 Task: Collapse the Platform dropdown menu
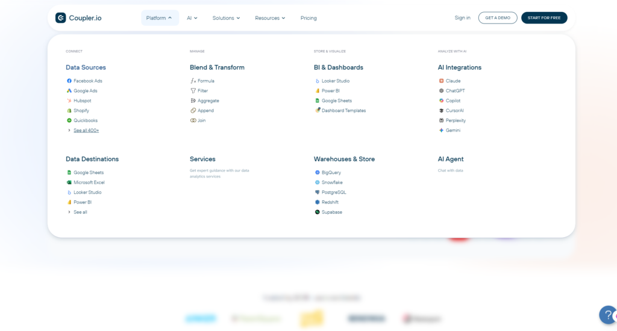click(x=160, y=17)
